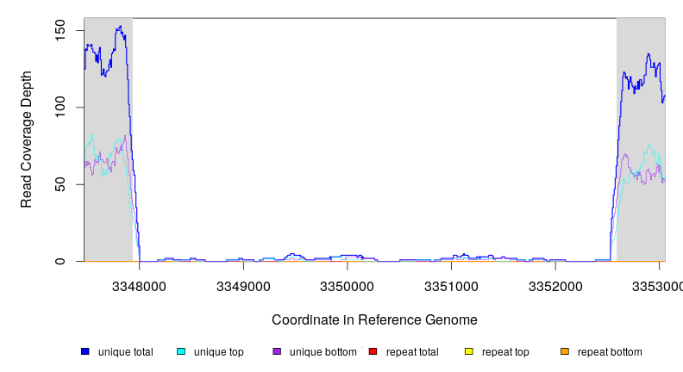Select the "unique total" legend label

pyautogui.click(x=125, y=352)
